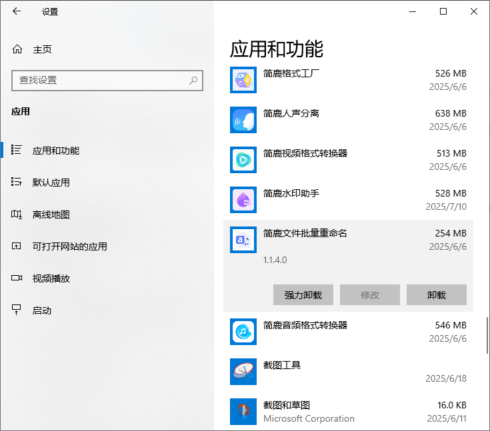Click the 简鹿文件批量重命名 title
The image size is (490, 431).
305,233
